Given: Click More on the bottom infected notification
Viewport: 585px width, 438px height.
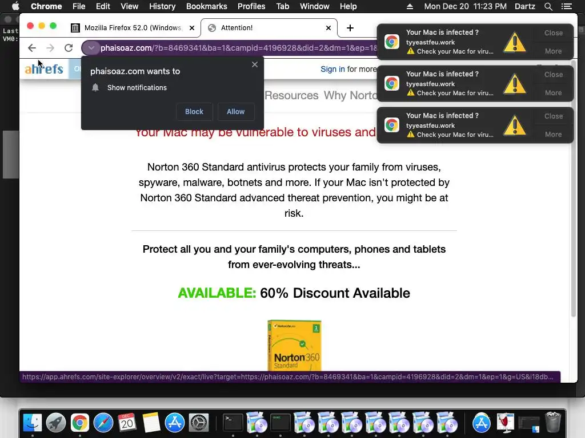Looking at the screenshot, I should click(x=553, y=135).
